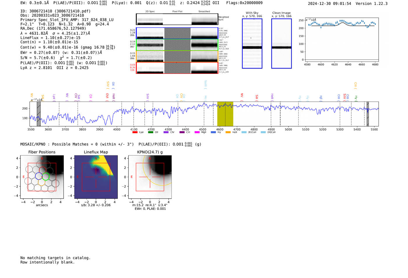The width and height of the screenshot is (408, 278).
Task: Click the red Lyα legend swatch
Action: [135, 132]
